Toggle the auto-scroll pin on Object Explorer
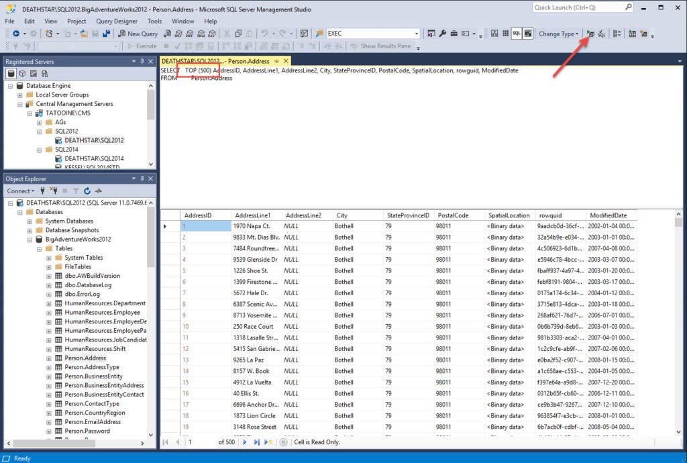Screen dimensions: 687x463 [142, 178]
